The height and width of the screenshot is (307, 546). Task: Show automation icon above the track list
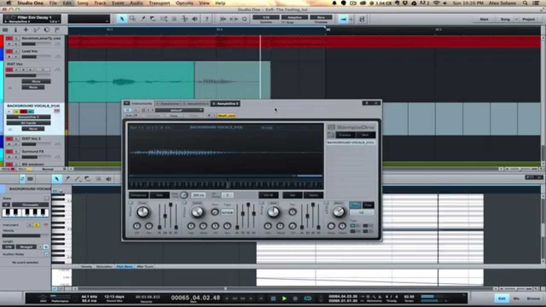point(36,30)
